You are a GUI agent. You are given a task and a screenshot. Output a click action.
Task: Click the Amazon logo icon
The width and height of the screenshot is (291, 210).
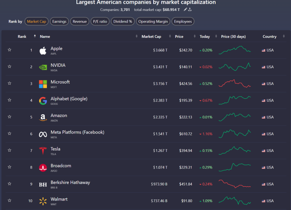[x=43, y=118]
